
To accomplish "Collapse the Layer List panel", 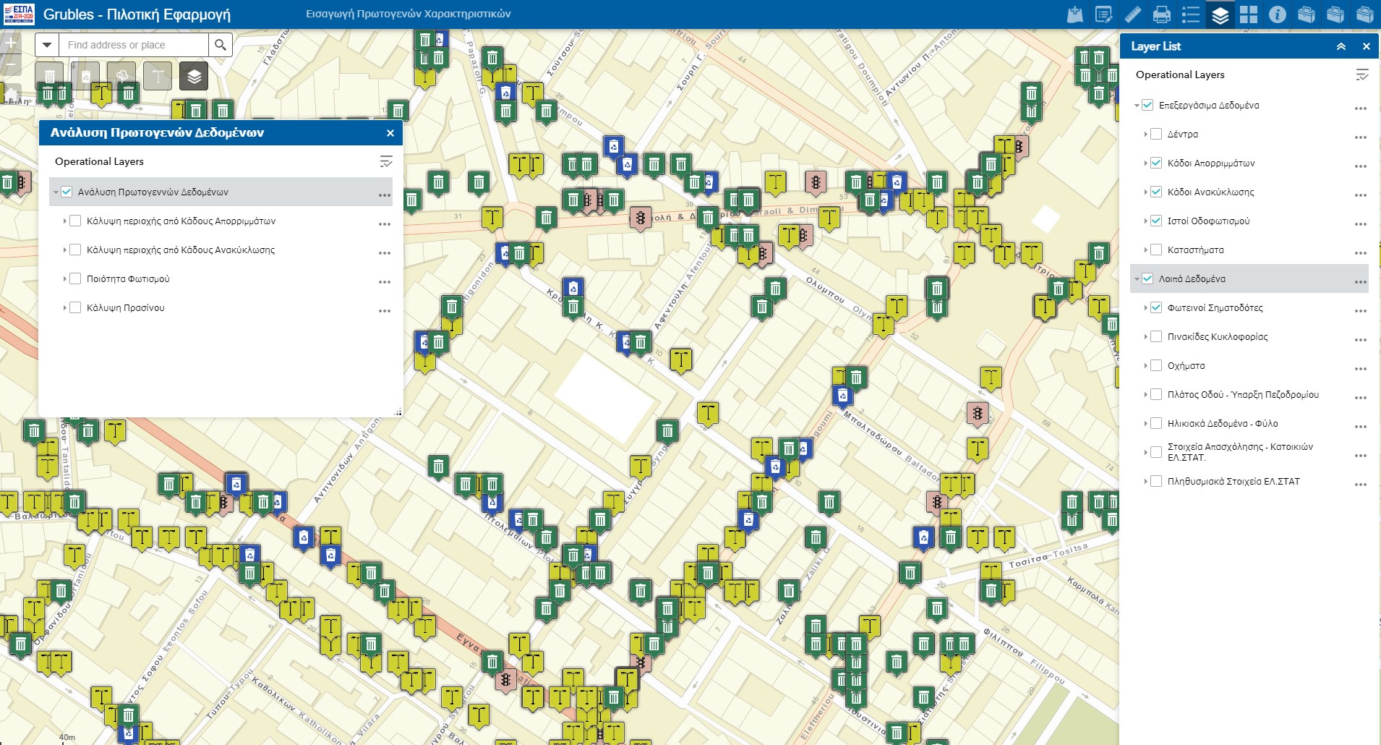I will pyautogui.click(x=1341, y=46).
